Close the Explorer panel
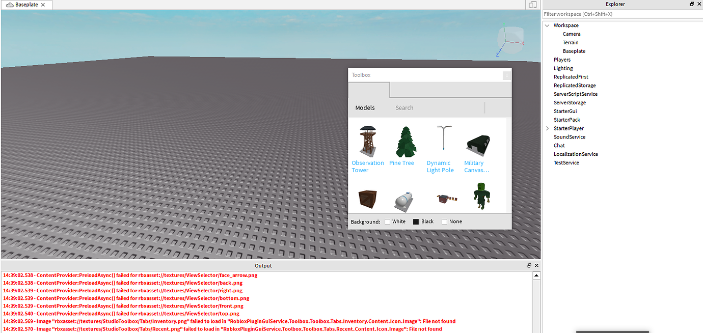The height and width of the screenshot is (333, 703). coord(699,4)
